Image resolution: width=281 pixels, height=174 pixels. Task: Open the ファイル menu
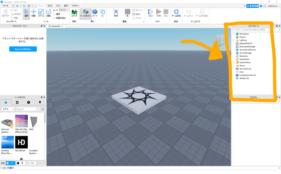(x=5, y=6)
